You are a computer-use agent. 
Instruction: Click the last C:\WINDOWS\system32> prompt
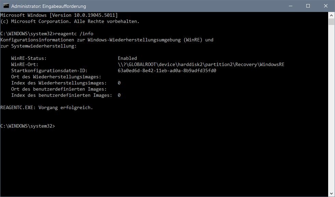[x=28, y=126]
